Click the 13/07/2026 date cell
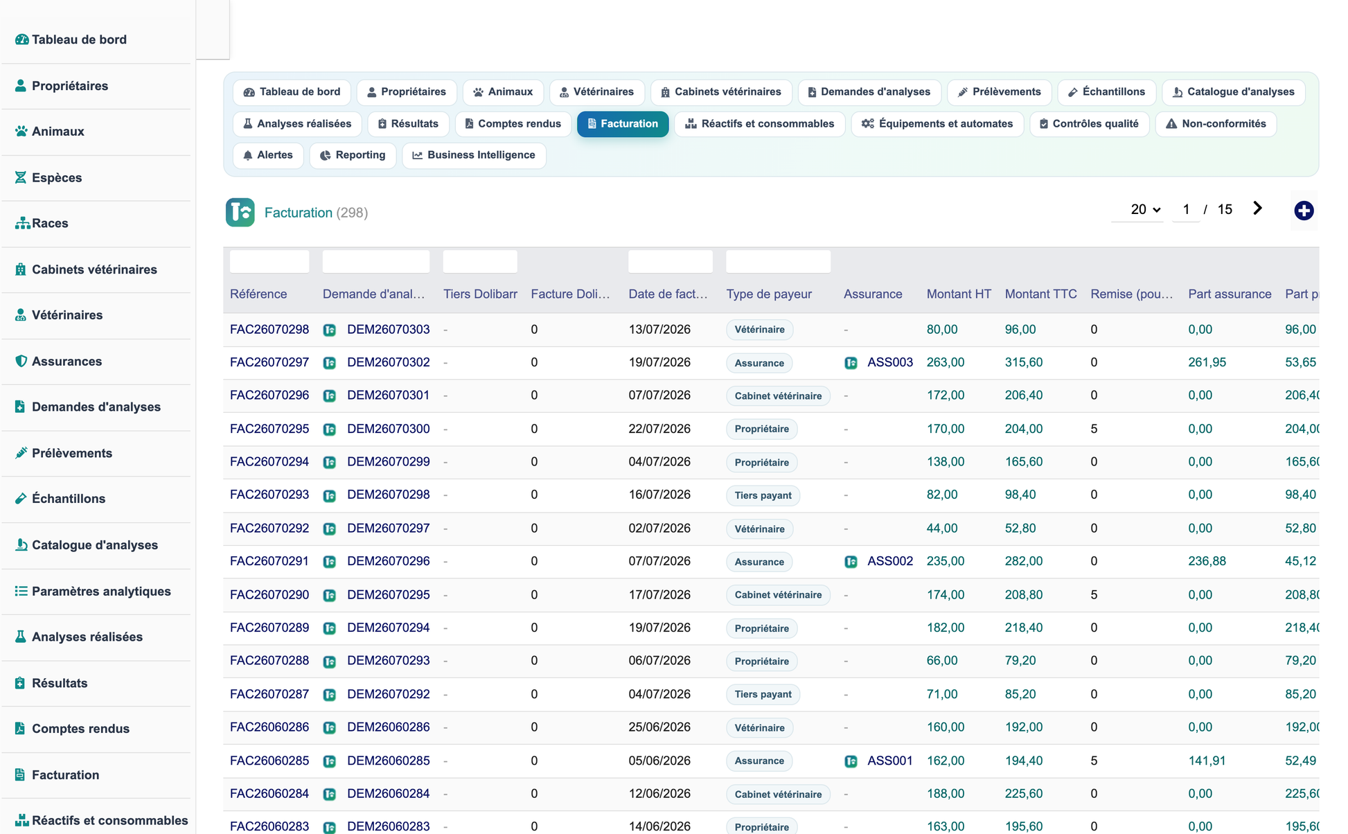 click(x=659, y=330)
